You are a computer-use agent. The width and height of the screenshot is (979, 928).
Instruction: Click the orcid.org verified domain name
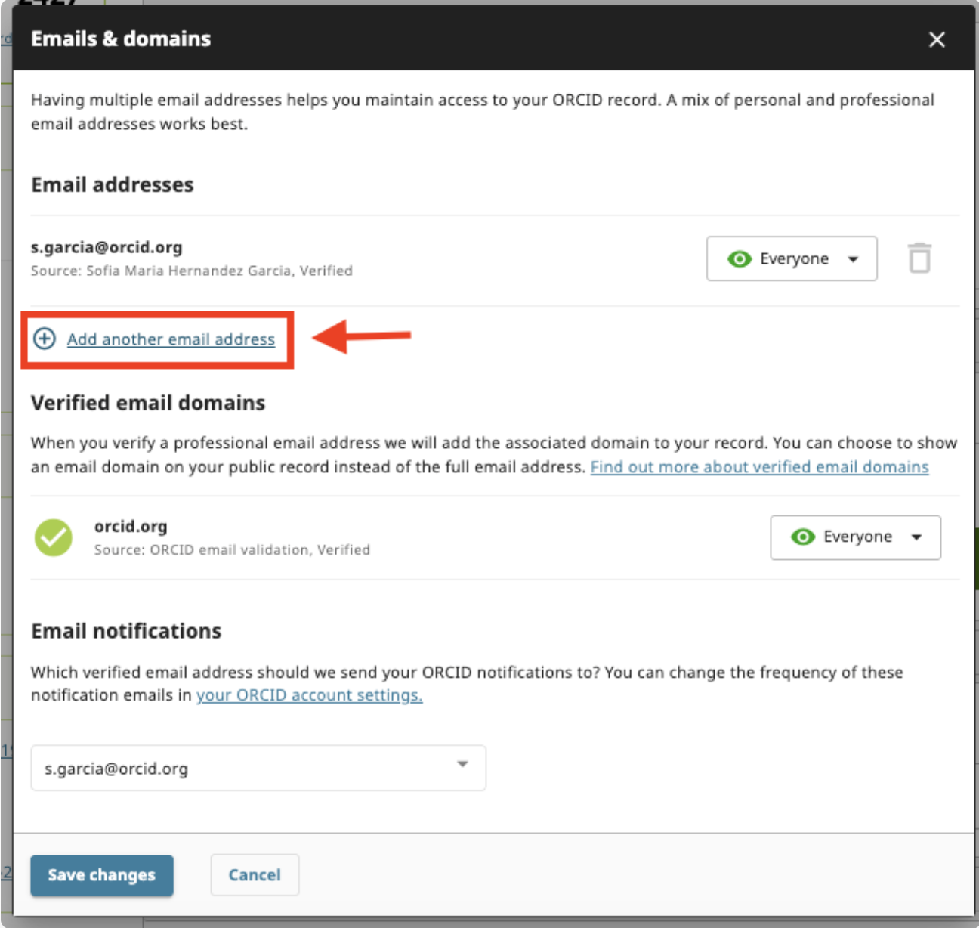click(x=131, y=526)
